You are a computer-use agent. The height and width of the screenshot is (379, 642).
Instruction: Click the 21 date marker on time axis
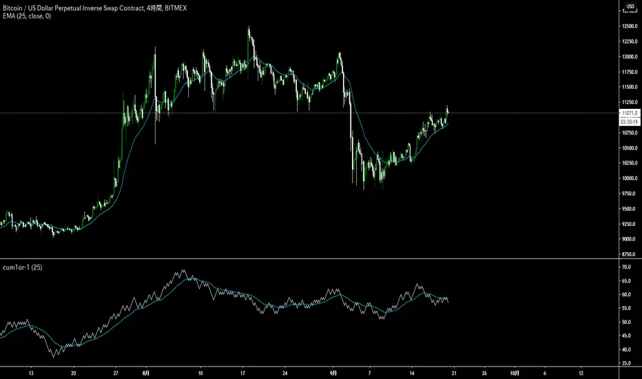point(454,373)
